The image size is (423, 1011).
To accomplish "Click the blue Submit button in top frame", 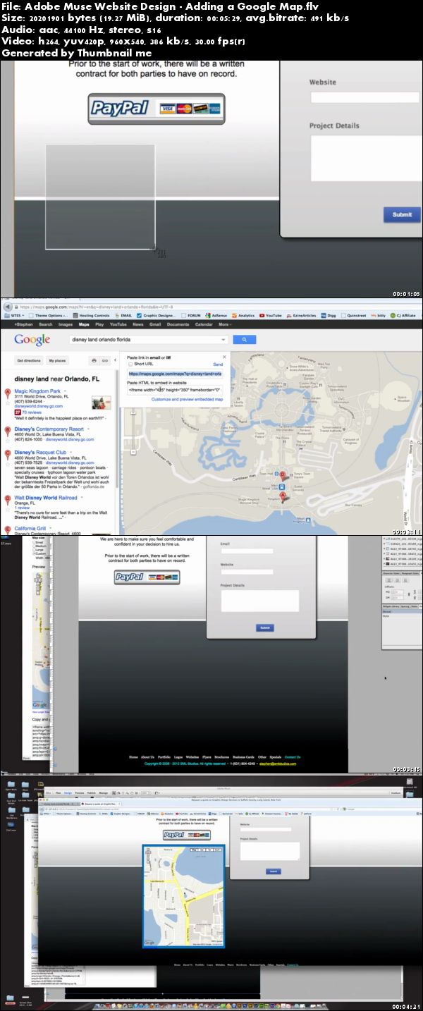I will point(403,215).
